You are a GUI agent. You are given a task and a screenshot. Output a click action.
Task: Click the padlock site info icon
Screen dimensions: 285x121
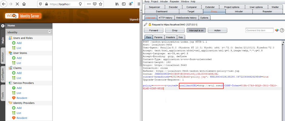[x=46, y=4]
